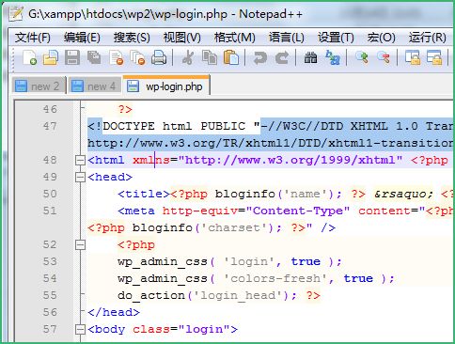Click the Notepad++ title bar app icon

[x=16, y=14]
